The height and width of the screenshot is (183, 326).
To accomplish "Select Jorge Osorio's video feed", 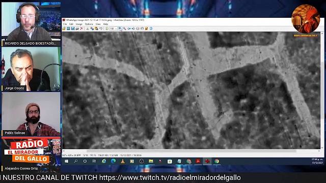I will pyautogui.click(x=31, y=69).
